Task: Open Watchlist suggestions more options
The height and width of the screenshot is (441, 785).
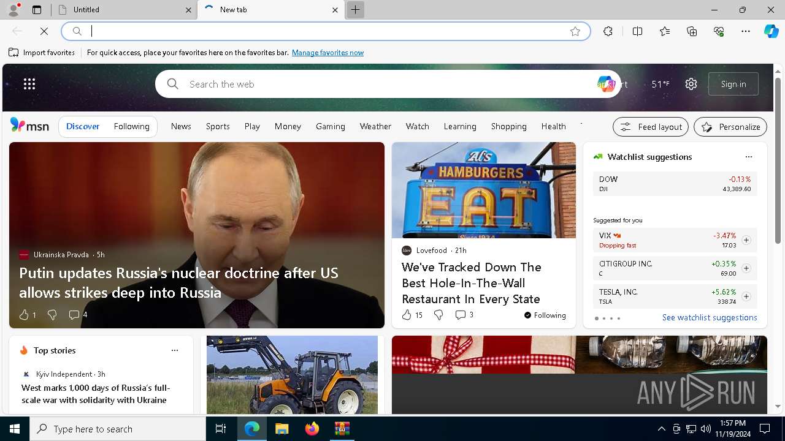Action: pyautogui.click(x=748, y=157)
